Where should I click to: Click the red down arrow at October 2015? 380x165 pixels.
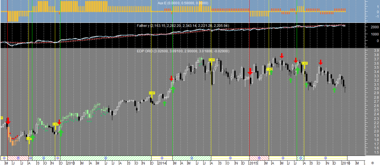click(x=320, y=62)
